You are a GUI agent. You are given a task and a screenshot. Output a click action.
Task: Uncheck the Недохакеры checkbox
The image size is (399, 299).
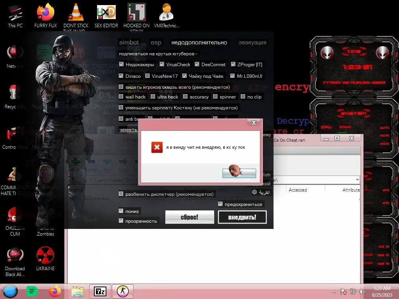[122, 64]
